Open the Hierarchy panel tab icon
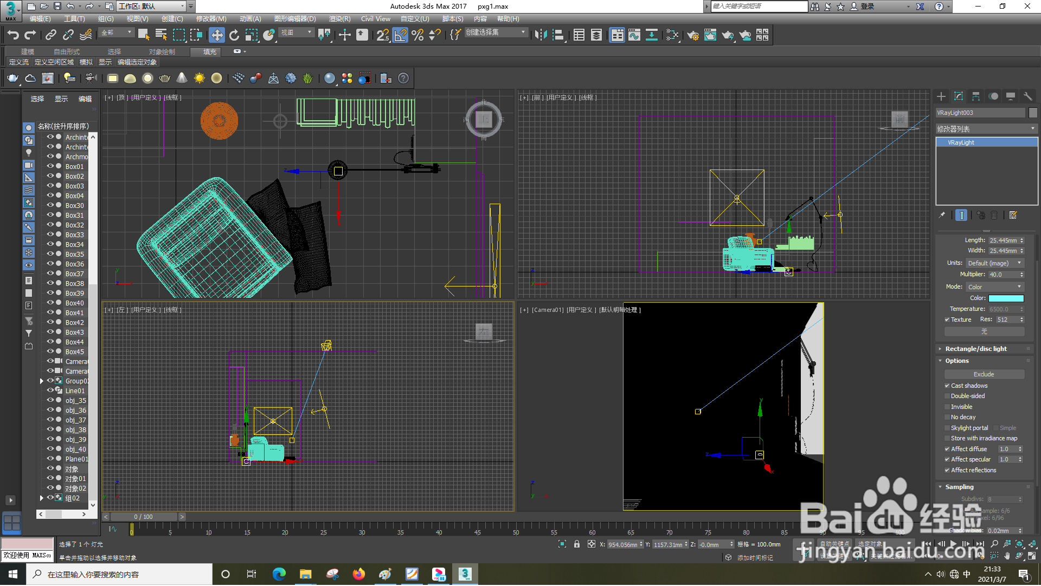The width and height of the screenshot is (1041, 586). [976, 96]
